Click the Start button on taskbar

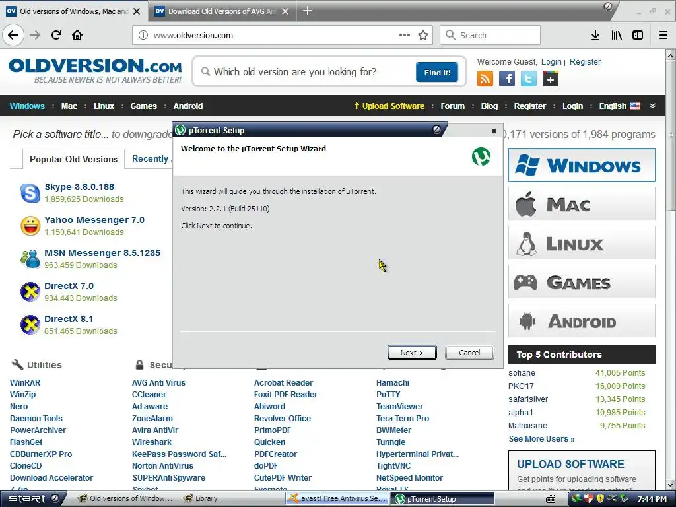(33, 499)
